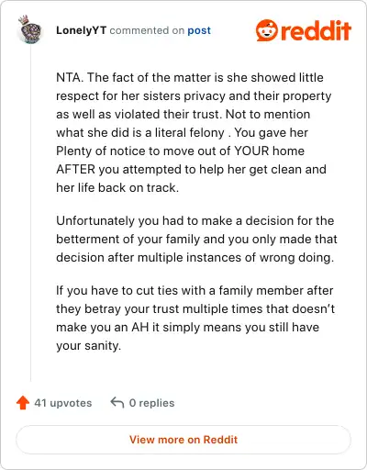This screenshot has width=367, height=470.
Task: Open the blue 'post' link
Action: pos(199,30)
